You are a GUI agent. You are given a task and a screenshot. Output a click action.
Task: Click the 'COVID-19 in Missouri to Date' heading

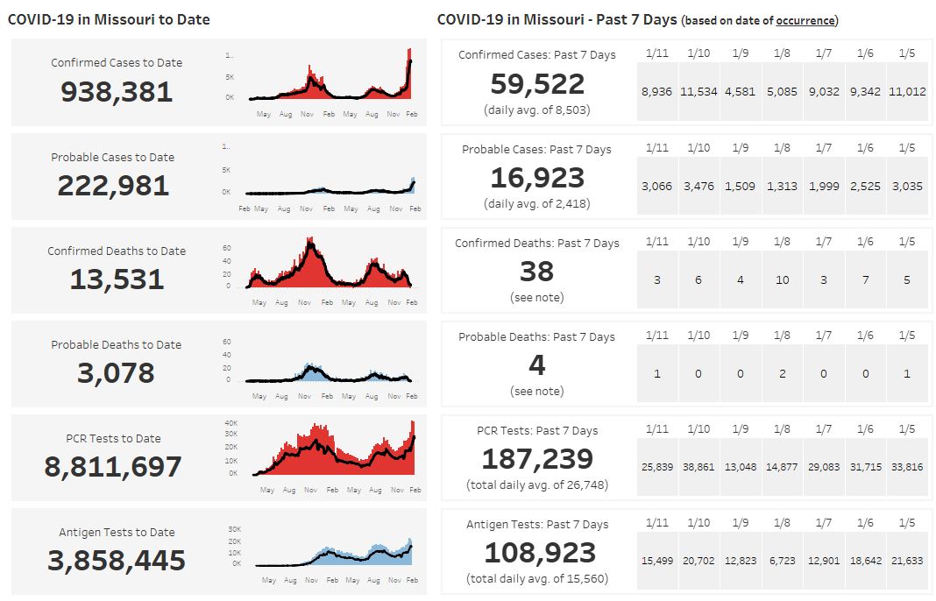[110, 19]
